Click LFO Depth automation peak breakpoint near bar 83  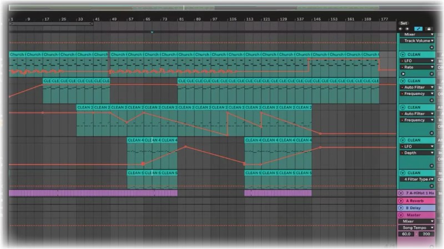[x=185, y=146]
